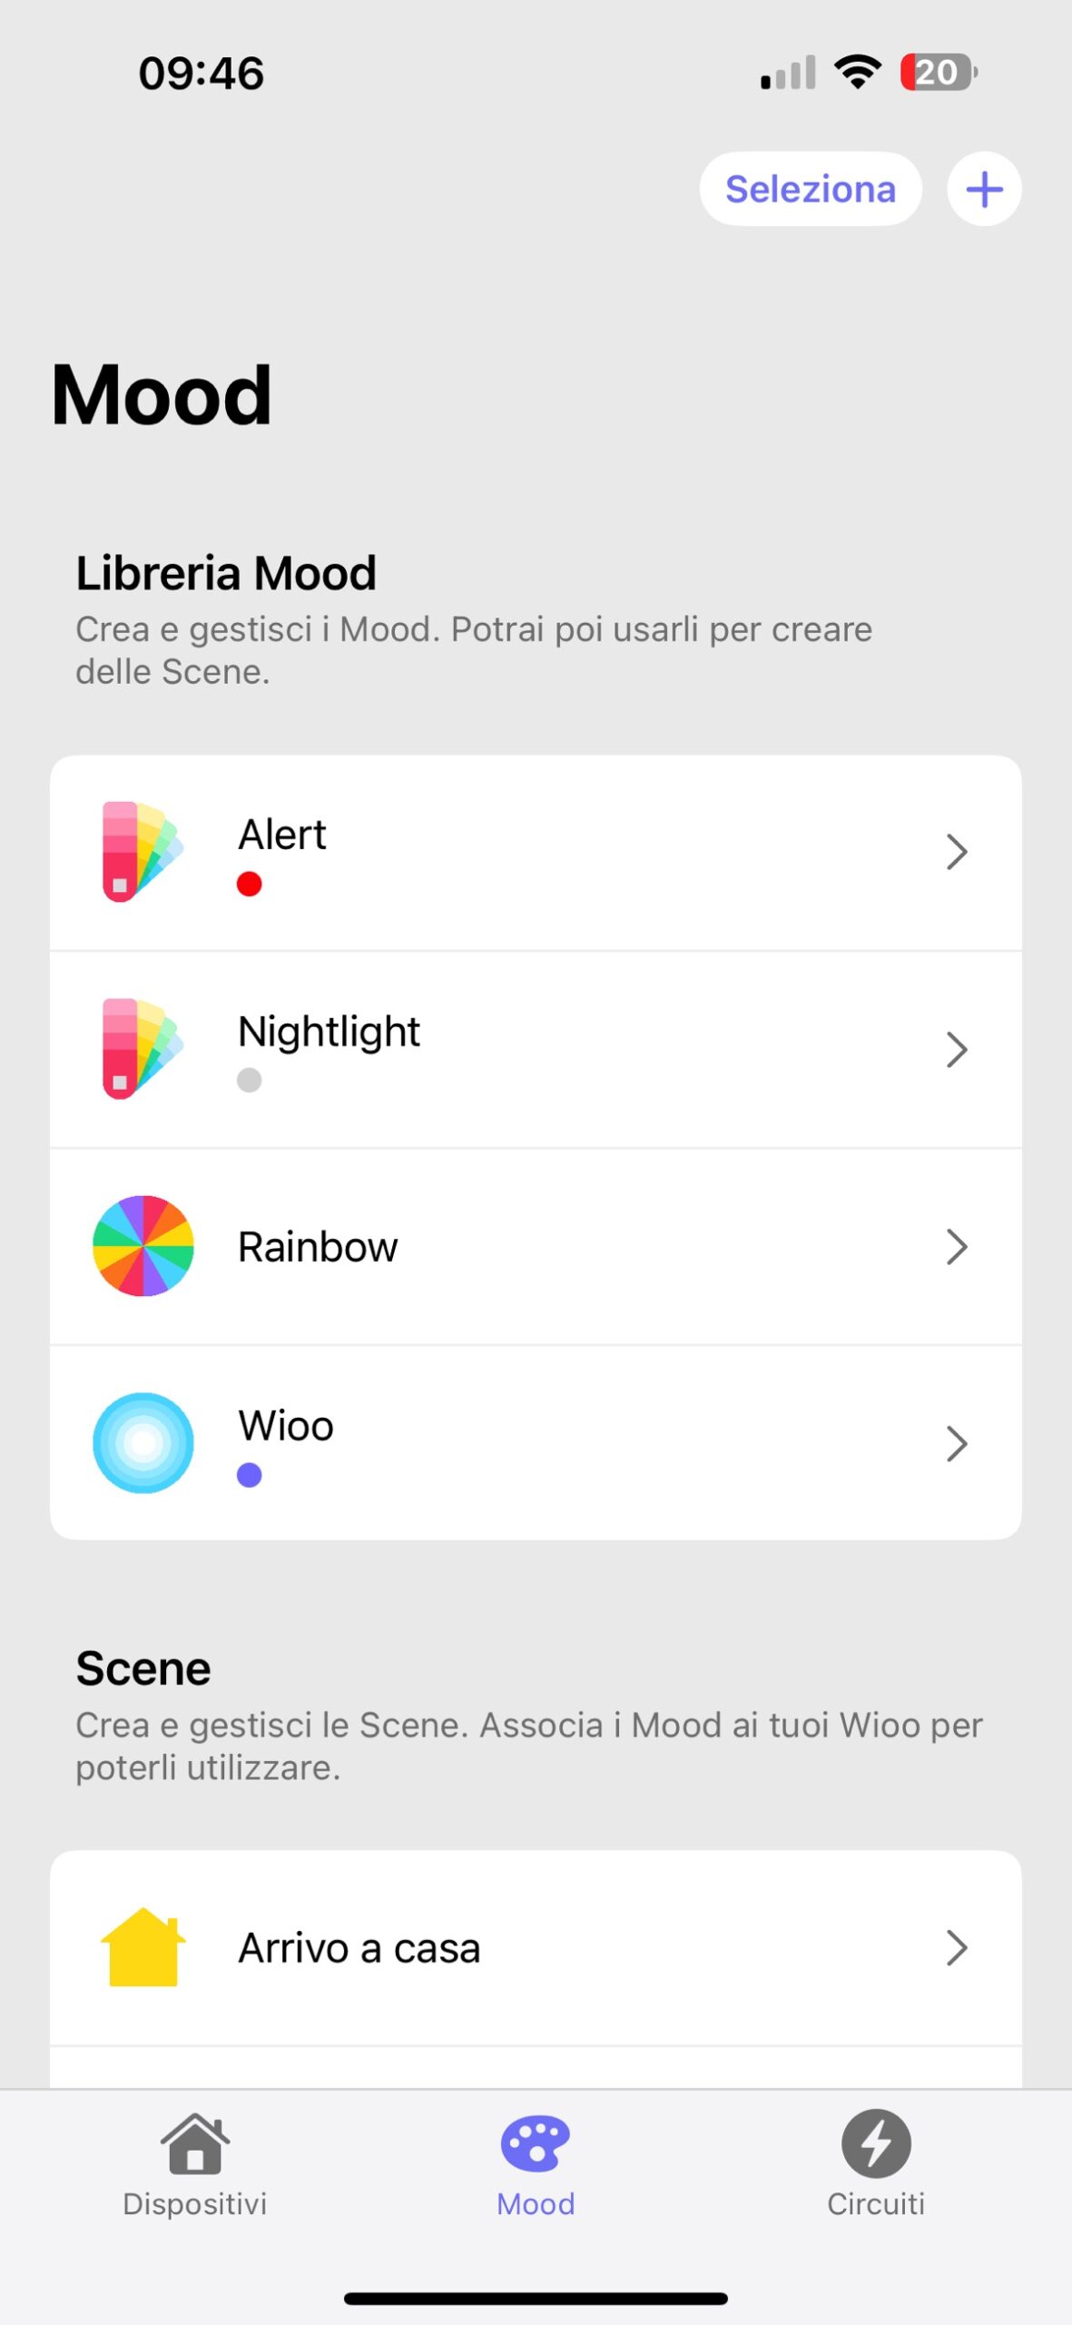Tap the Nightlight mood palette icon
Screen dimensions: 1072x2325
coord(143,1049)
